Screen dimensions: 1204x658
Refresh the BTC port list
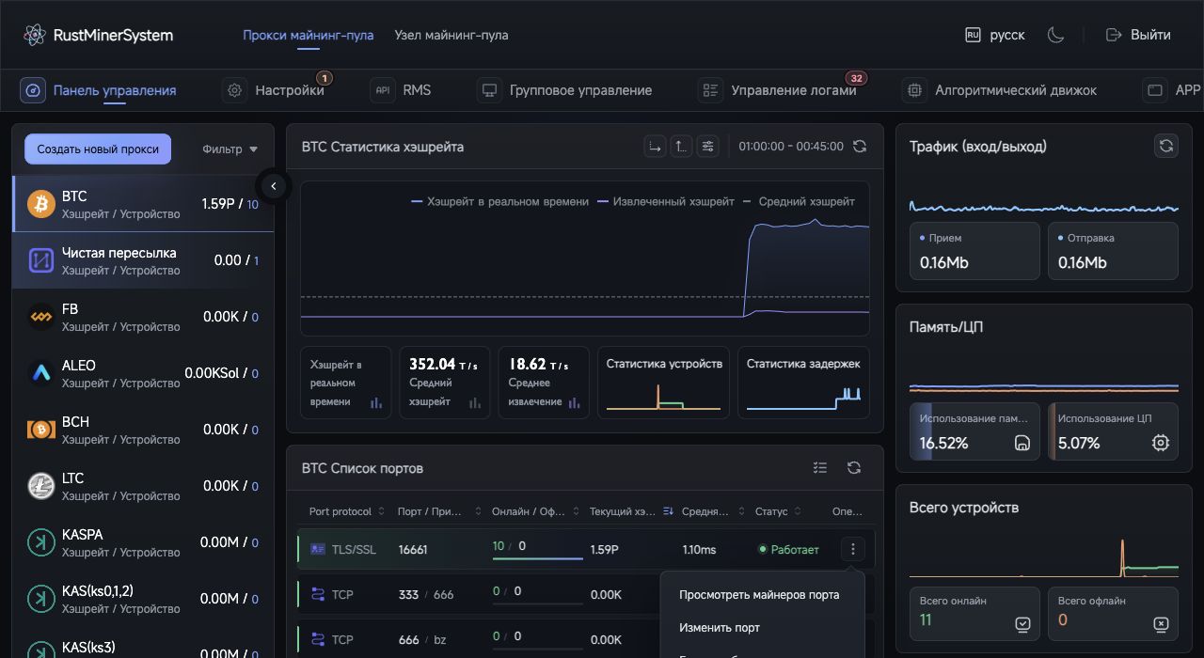854,468
